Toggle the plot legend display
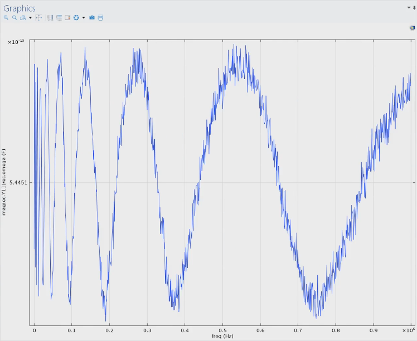417x341 pixels. click(x=67, y=18)
